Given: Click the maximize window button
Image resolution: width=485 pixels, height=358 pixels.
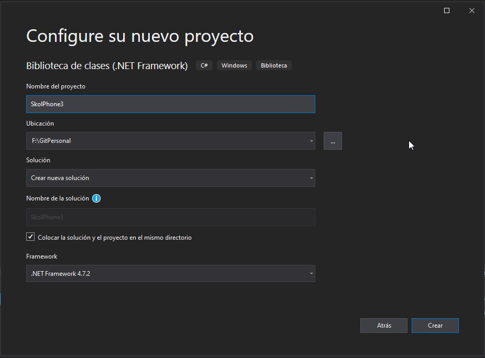Looking at the screenshot, I should pyautogui.click(x=446, y=10).
